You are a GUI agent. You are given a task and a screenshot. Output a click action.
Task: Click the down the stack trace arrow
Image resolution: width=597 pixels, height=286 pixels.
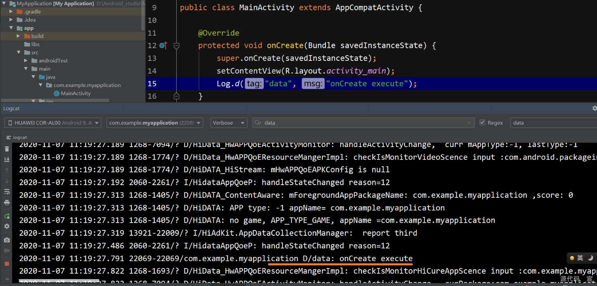7,181
